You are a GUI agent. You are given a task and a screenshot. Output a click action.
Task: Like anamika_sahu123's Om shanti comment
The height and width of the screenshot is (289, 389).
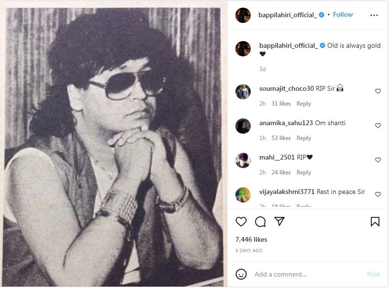tap(378, 126)
